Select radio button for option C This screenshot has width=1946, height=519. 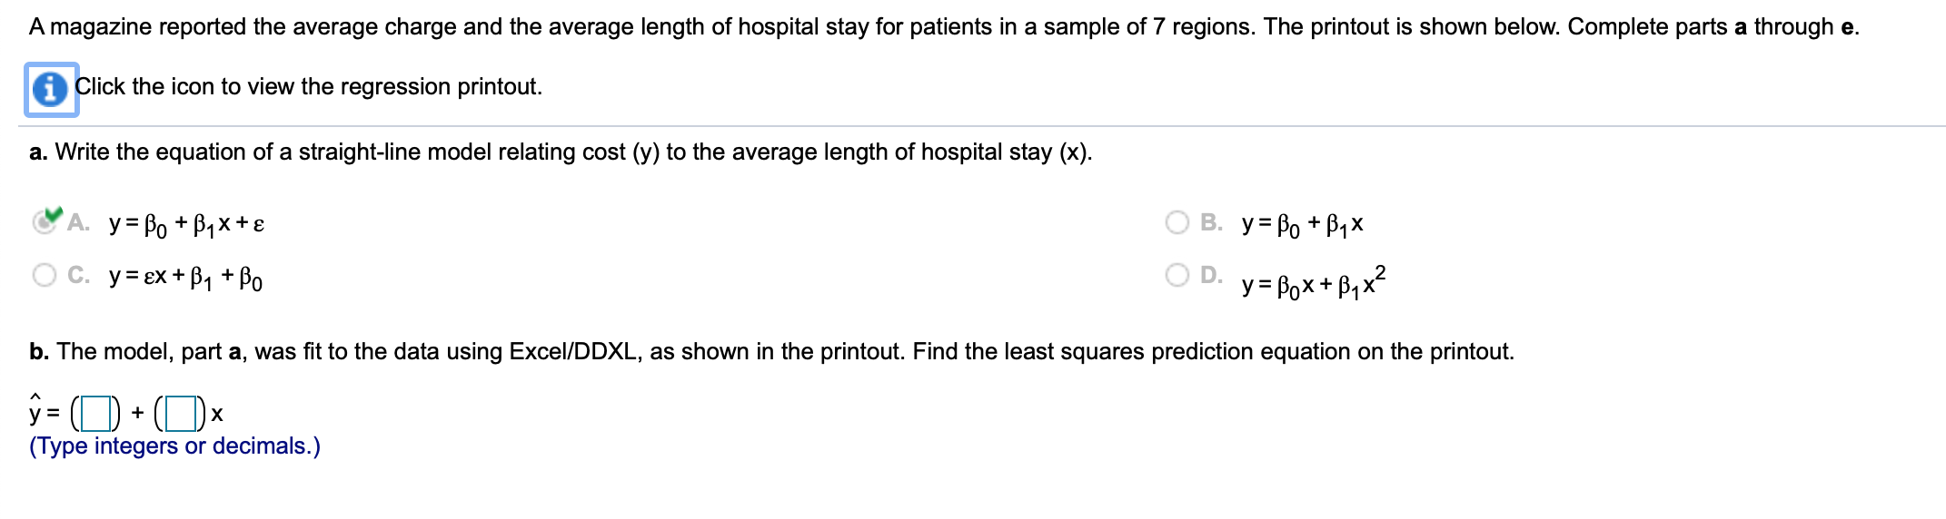coord(45,275)
